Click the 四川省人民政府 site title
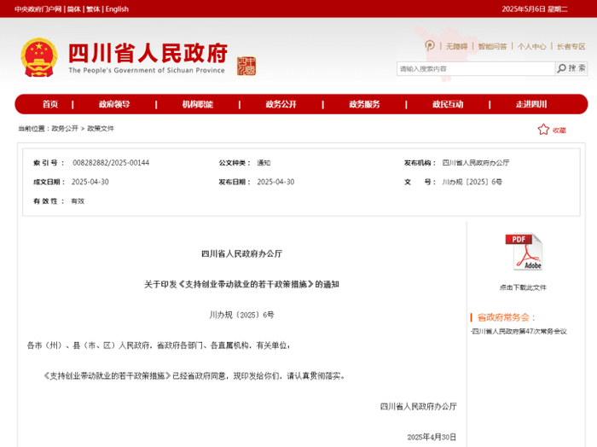This screenshot has width=597, height=447. click(148, 53)
